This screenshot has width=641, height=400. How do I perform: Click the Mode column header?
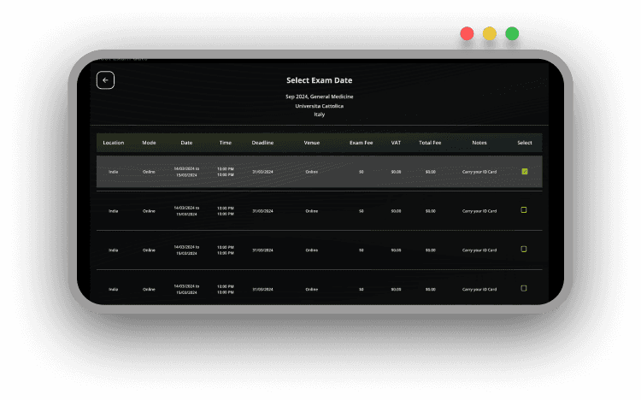click(x=149, y=143)
